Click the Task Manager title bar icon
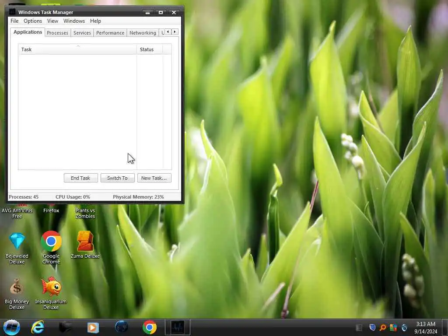This screenshot has width=448, height=336. (x=12, y=12)
